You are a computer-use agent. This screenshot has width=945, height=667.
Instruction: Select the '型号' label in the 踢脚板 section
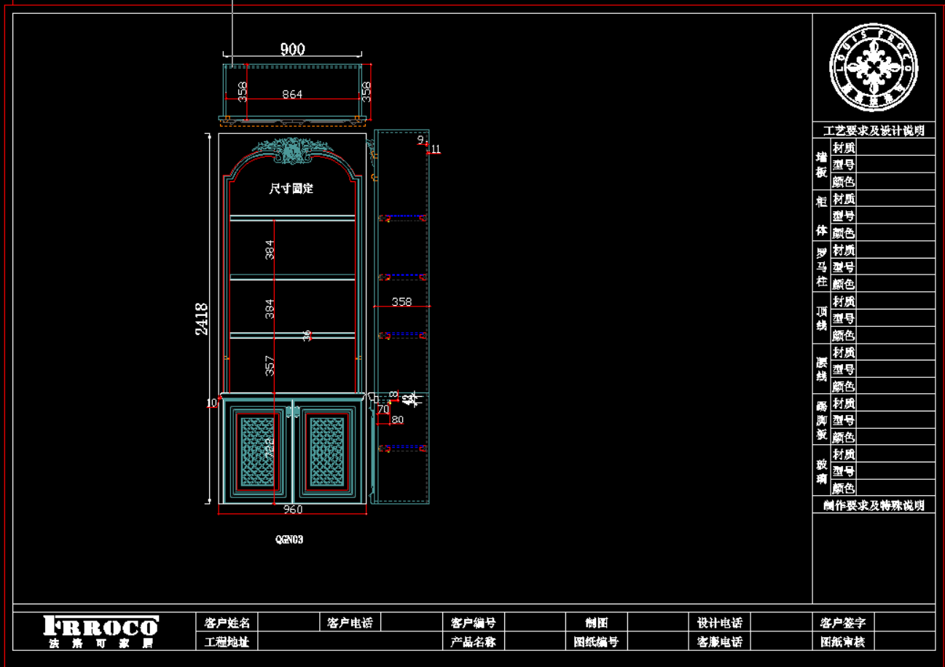(x=844, y=420)
